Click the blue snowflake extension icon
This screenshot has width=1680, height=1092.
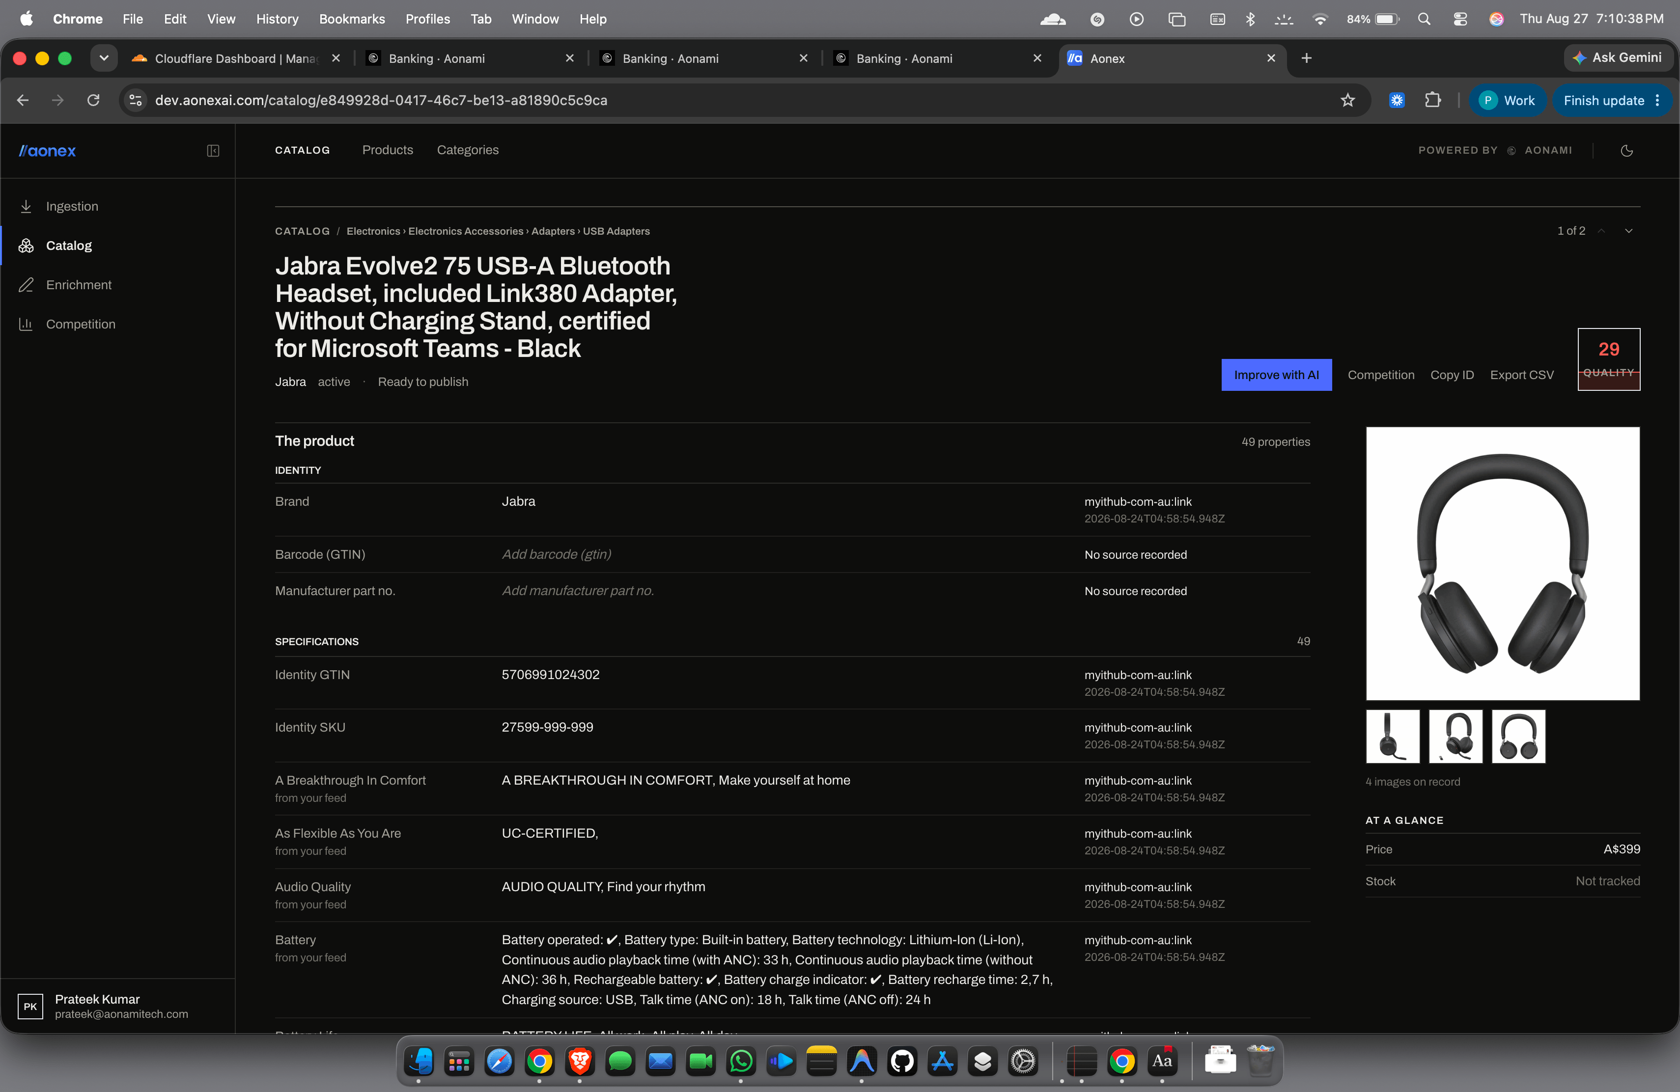click(x=1396, y=100)
